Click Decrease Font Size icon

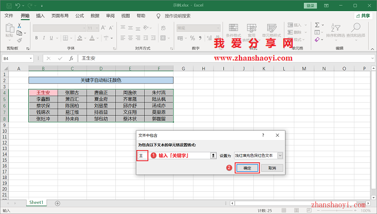click(x=111, y=28)
